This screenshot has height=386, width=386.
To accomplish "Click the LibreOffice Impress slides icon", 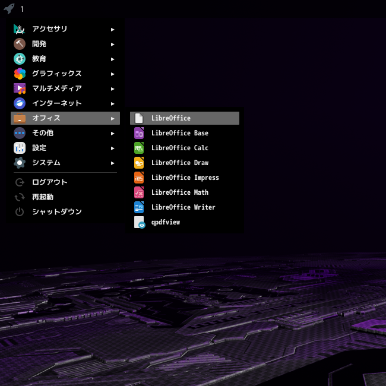I will (139, 178).
